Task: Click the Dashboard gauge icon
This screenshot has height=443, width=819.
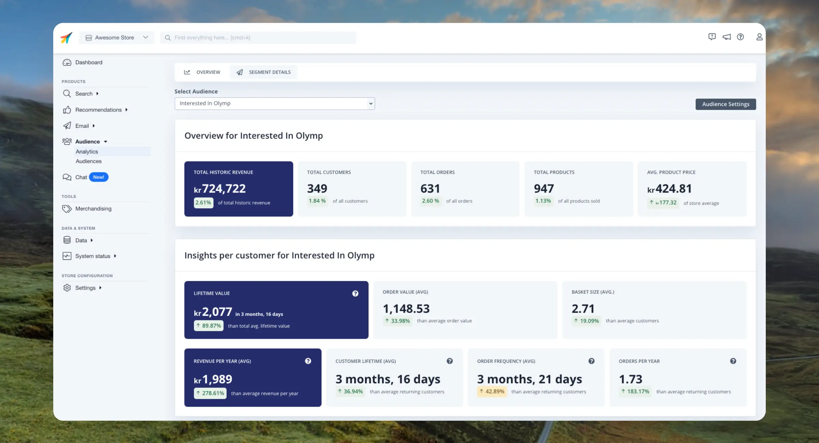Action: tap(67, 62)
